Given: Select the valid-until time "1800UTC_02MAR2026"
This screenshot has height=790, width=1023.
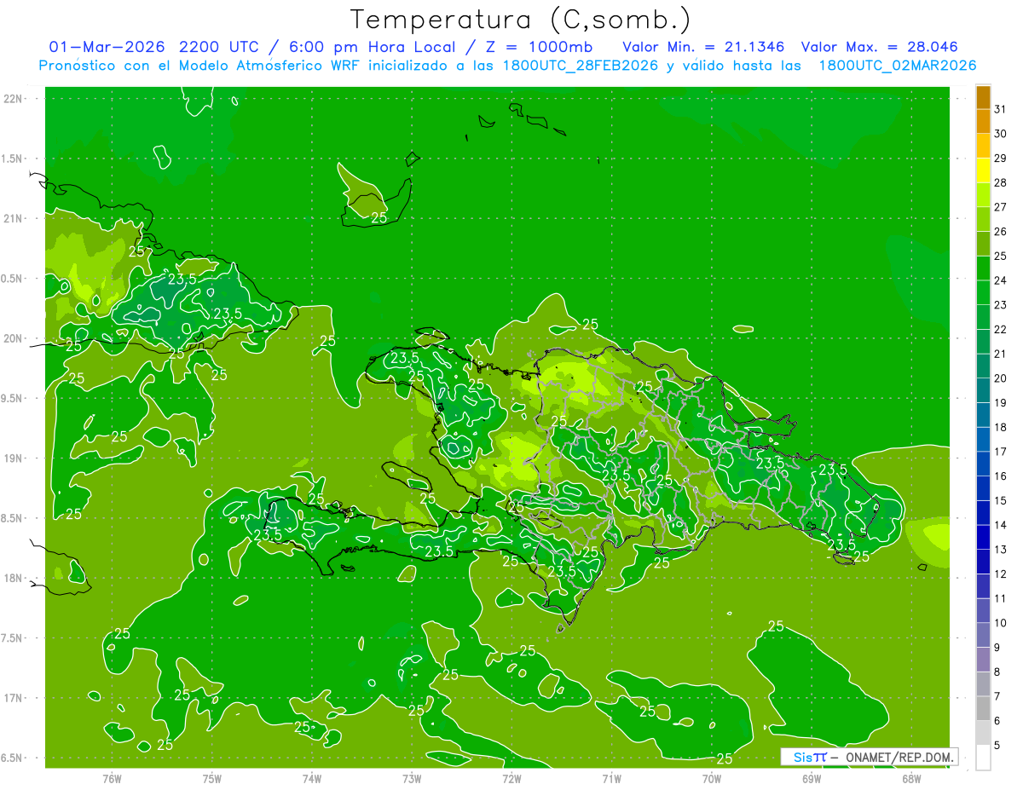Looking at the screenshot, I should pyautogui.click(x=898, y=66).
